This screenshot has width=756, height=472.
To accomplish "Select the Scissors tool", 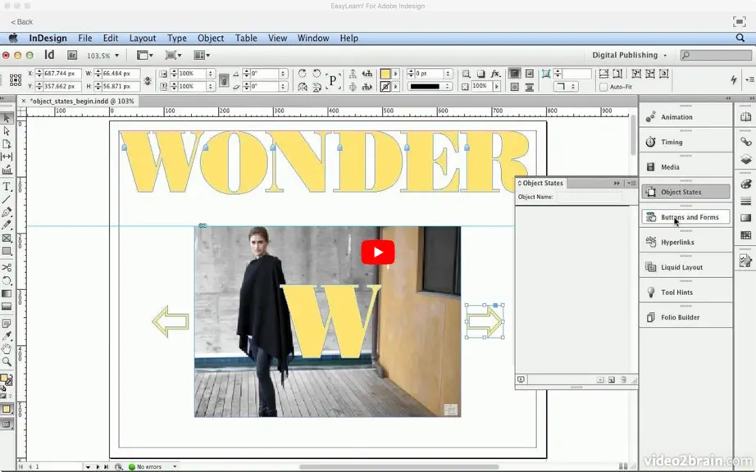I will 7,267.
